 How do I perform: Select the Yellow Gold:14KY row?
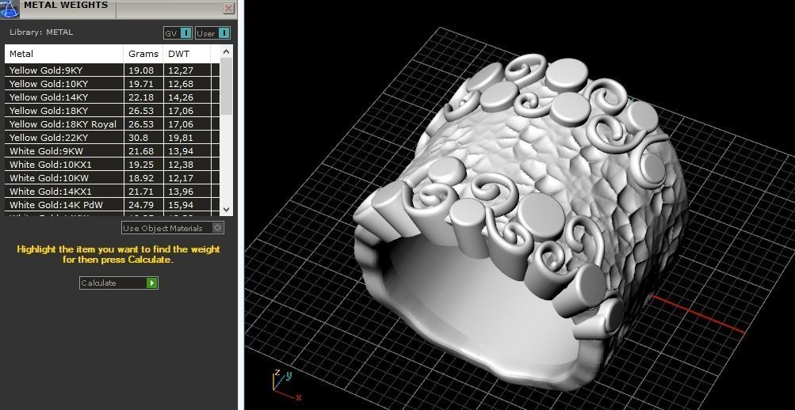113,97
